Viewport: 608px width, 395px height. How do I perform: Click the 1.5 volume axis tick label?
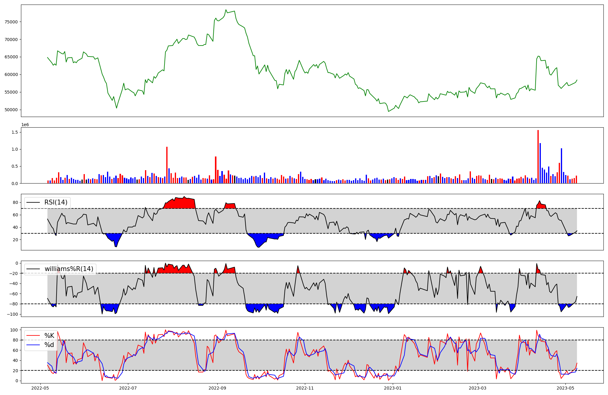14,132
